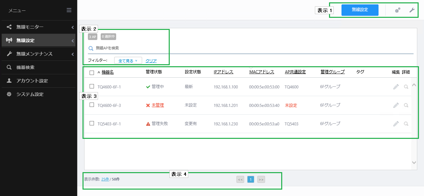Select all devices with header checkbox
424x196 pixels.
[92, 72]
